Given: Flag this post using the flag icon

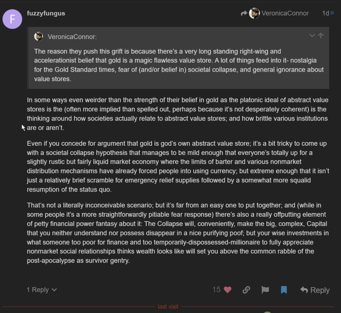Looking at the screenshot, I should point(265,290).
